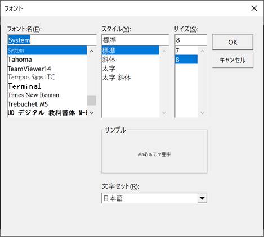This screenshot has width=264, height=237.
Task: Select System in the font list
Action: click(47, 51)
